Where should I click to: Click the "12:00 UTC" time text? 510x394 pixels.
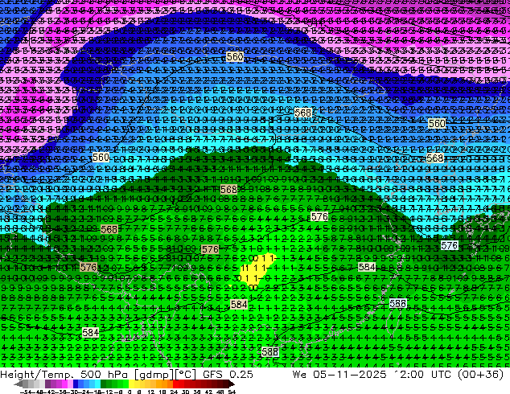tap(423, 374)
